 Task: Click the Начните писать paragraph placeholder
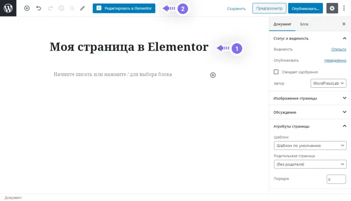point(112,74)
